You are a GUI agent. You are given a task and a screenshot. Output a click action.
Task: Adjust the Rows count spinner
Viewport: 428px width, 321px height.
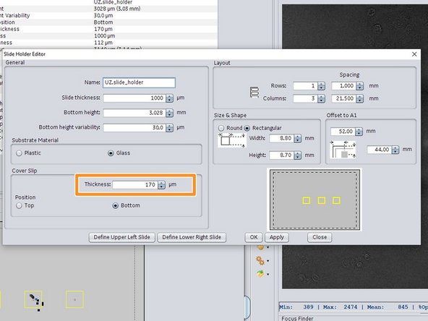[322, 86]
